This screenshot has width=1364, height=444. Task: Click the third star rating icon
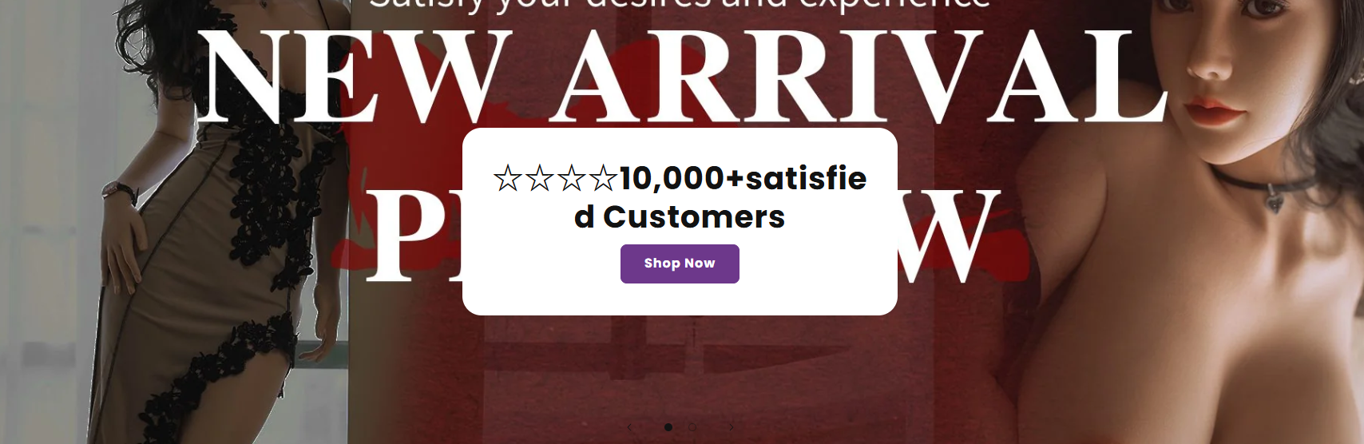[x=572, y=178]
